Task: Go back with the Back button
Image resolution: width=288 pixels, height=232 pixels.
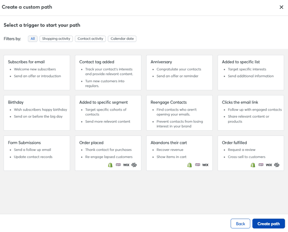Action: pyautogui.click(x=240, y=224)
